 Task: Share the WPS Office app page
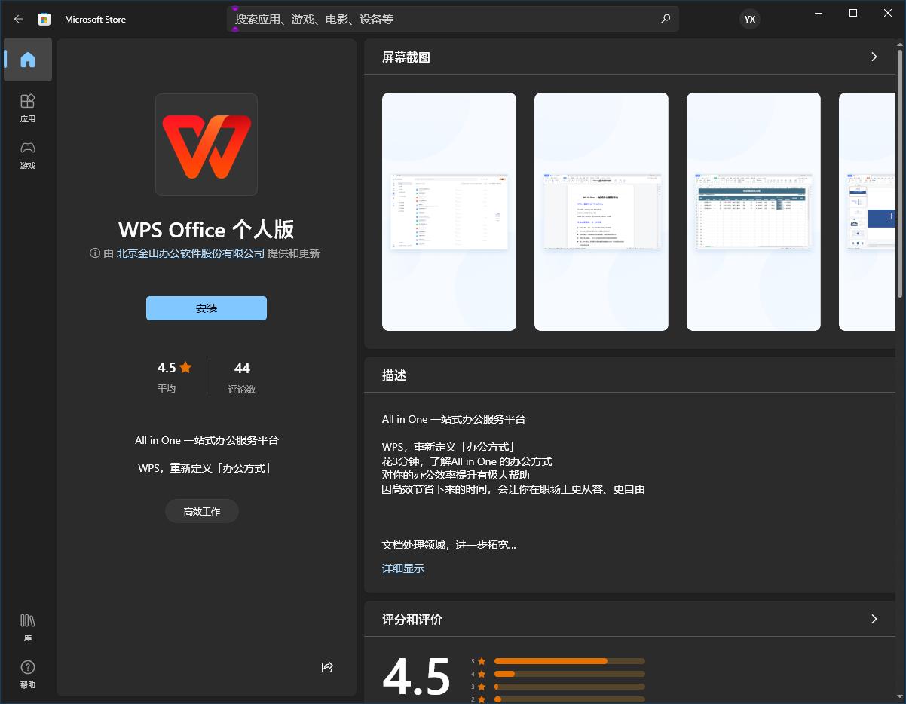click(x=326, y=667)
